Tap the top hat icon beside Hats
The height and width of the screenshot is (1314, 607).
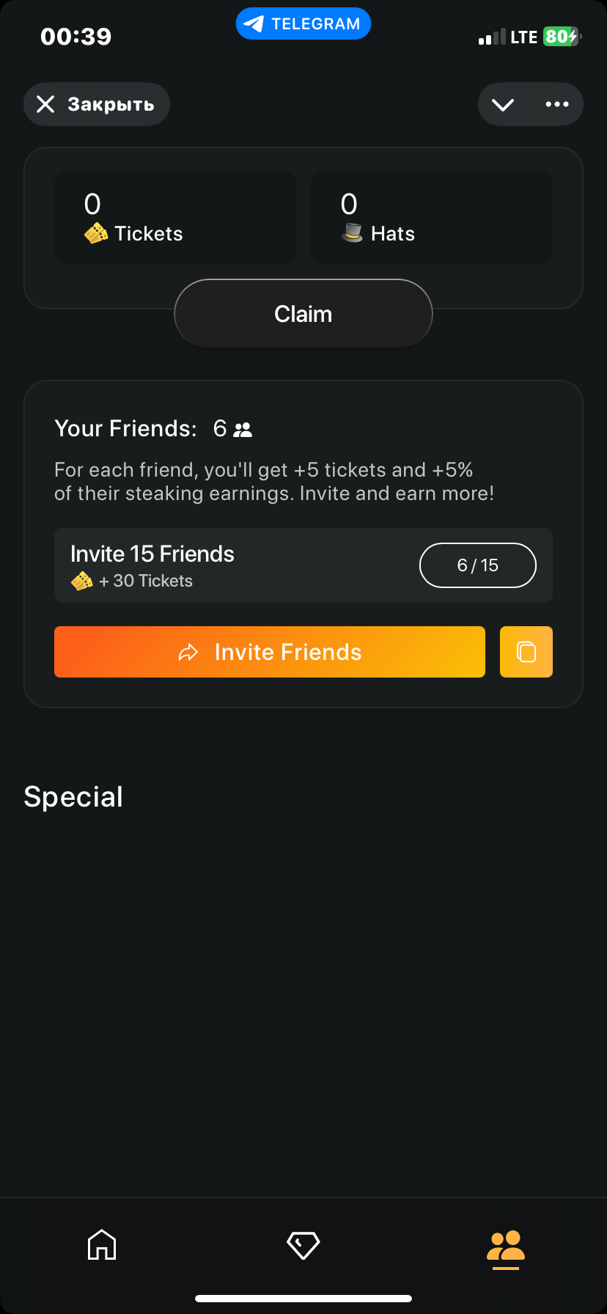(353, 233)
